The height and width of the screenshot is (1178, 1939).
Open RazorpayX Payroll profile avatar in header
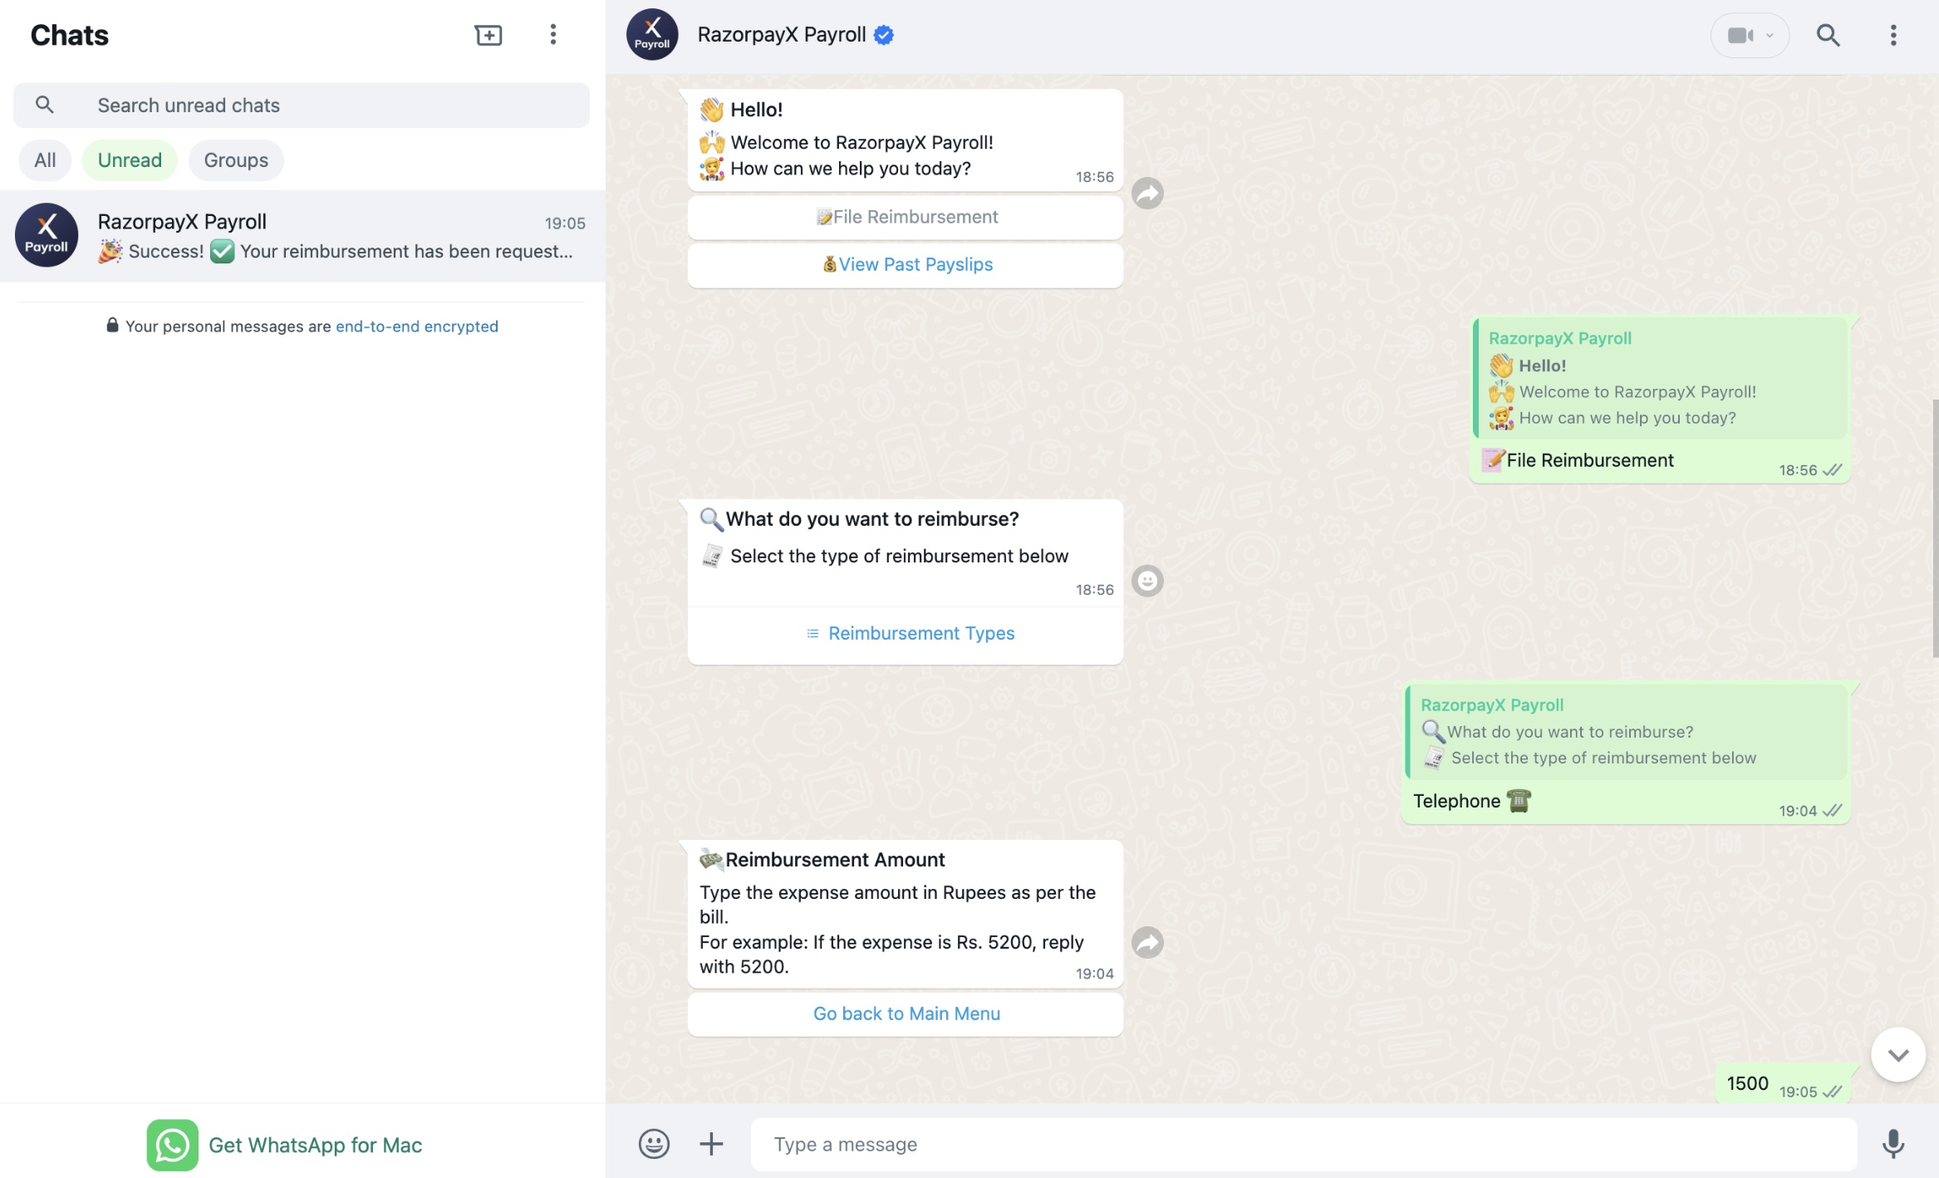coord(652,35)
